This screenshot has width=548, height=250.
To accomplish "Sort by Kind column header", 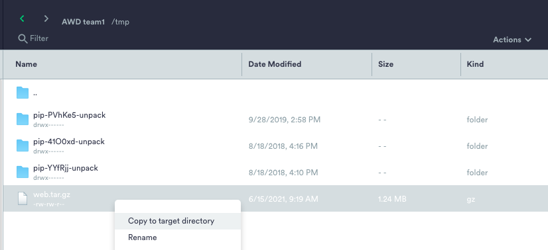I will click(475, 64).
